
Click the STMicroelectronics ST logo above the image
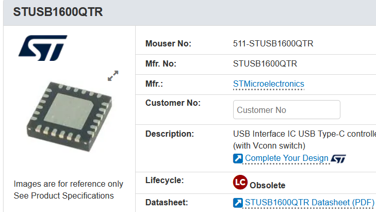43,48
